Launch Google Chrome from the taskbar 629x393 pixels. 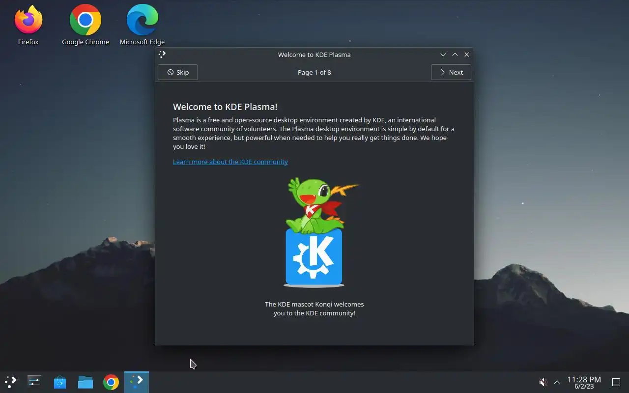click(x=111, y=382)
